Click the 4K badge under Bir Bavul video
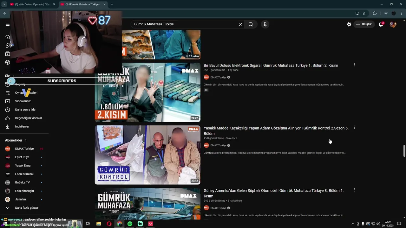The width and height of the screenshot is (406, 228). pos(206,90)
